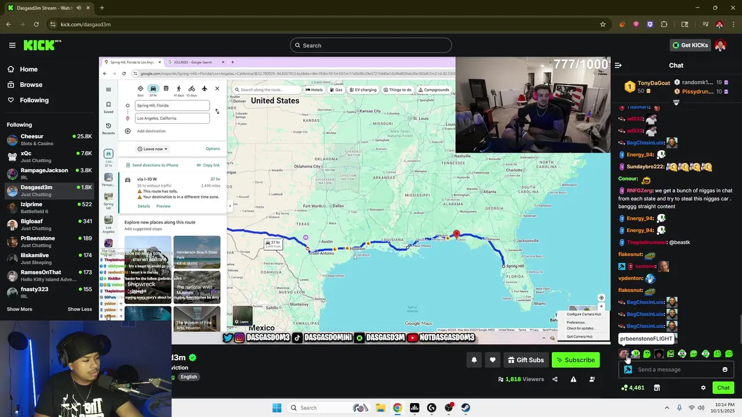Toggle follow with the heart button
742x417 pixels.
coord(493,360)
